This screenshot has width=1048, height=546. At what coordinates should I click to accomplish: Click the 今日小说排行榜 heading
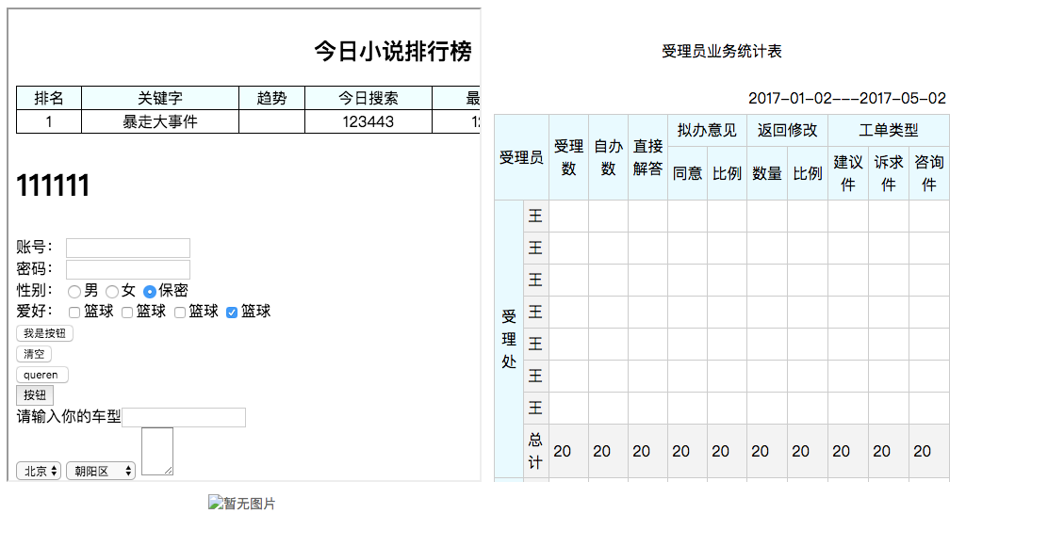coord(393,52)
